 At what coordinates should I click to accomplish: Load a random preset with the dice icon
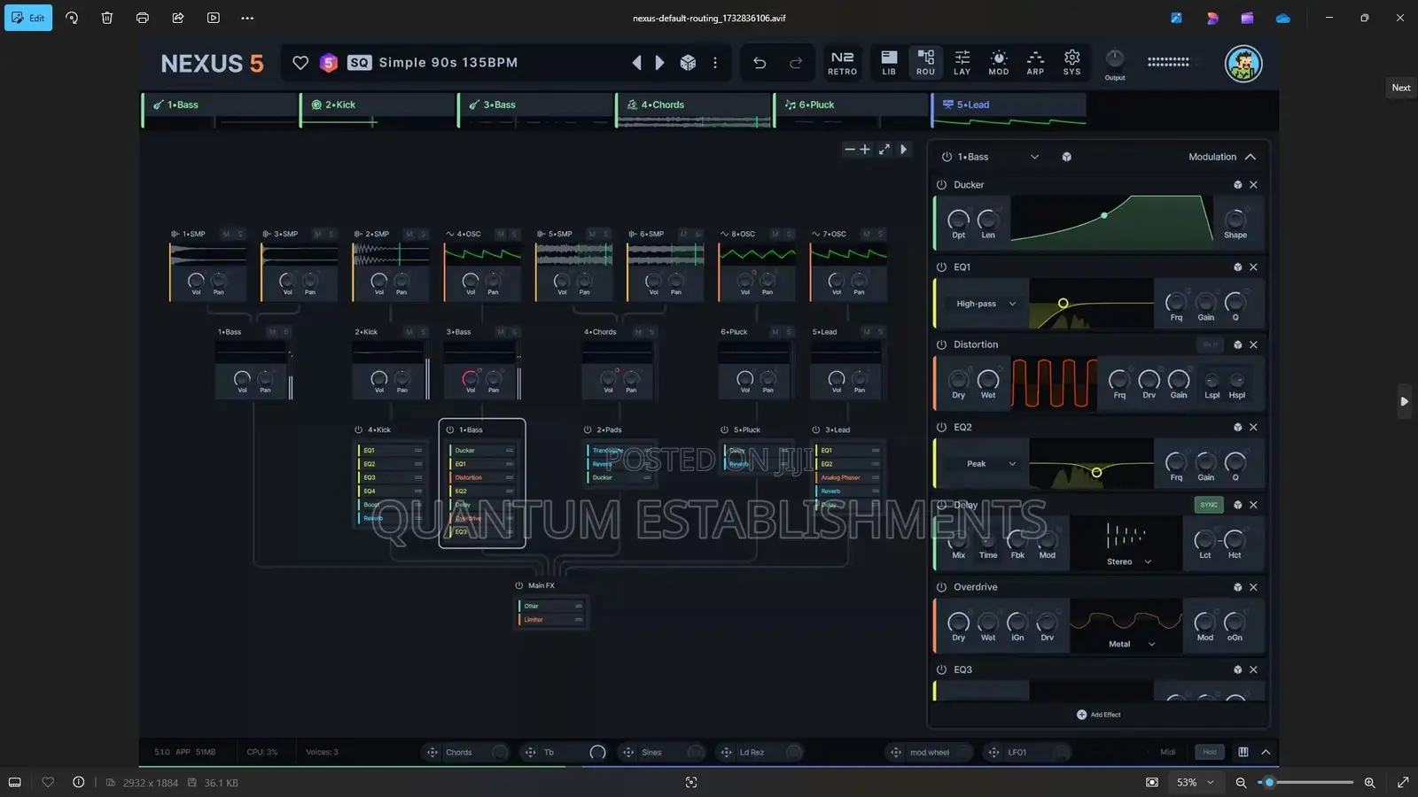(688, 63)
